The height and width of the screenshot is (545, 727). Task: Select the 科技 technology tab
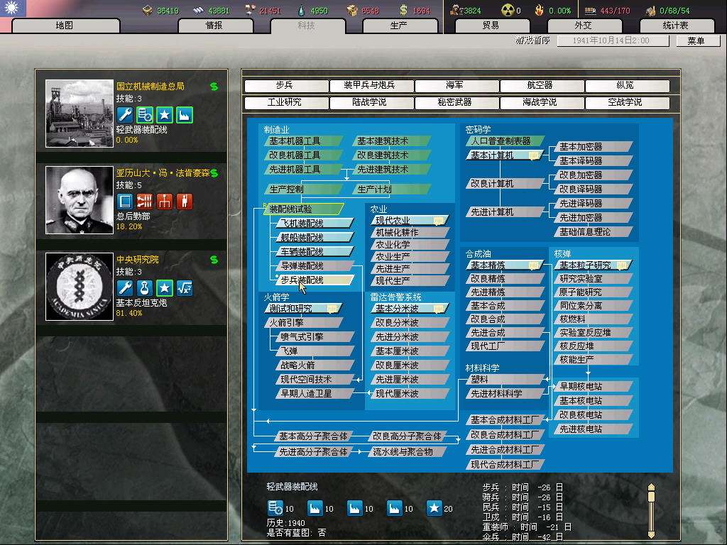(307, 26)
